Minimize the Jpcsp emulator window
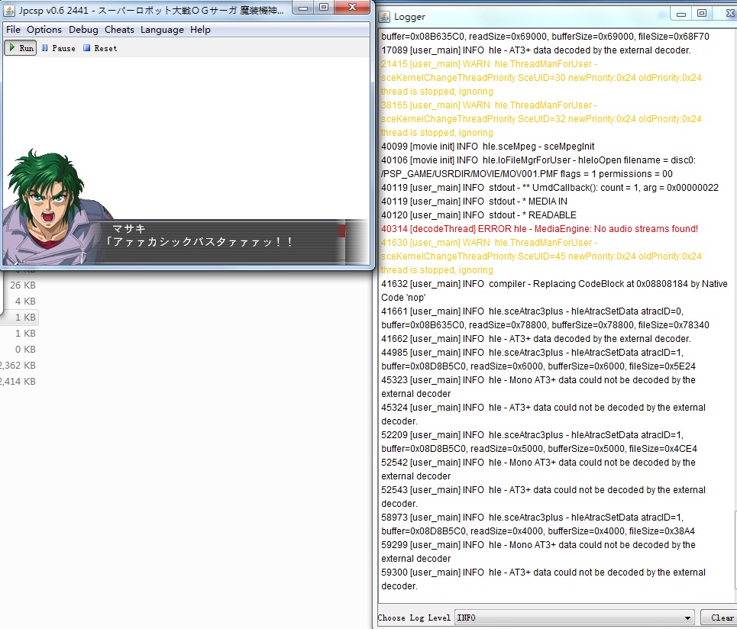This screenshot has height=629, width=737. (x=303, y=8)
